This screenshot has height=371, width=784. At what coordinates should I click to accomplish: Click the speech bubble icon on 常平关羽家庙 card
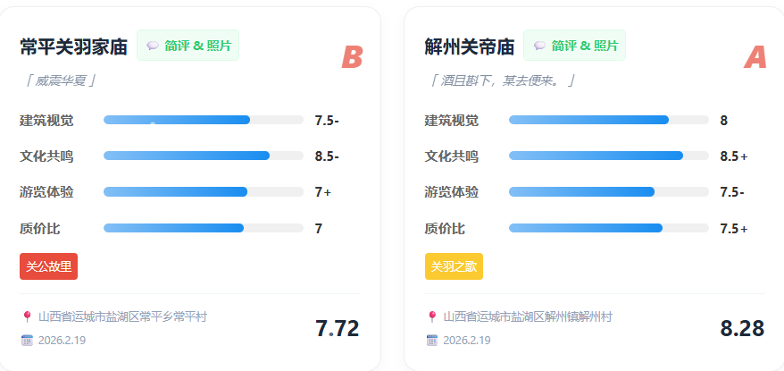point(153,46)
